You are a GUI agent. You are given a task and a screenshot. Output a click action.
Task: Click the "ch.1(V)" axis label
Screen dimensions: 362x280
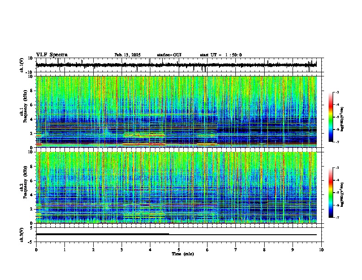click(22, 65)
